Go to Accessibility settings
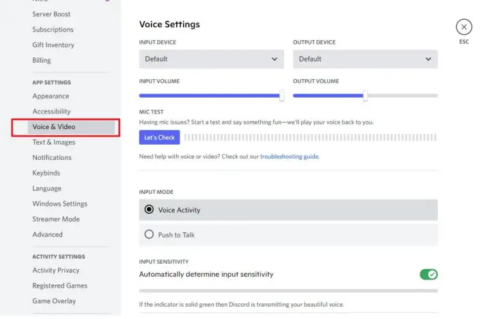The height and width of the screenshot is (319, 487). point(51,111)
